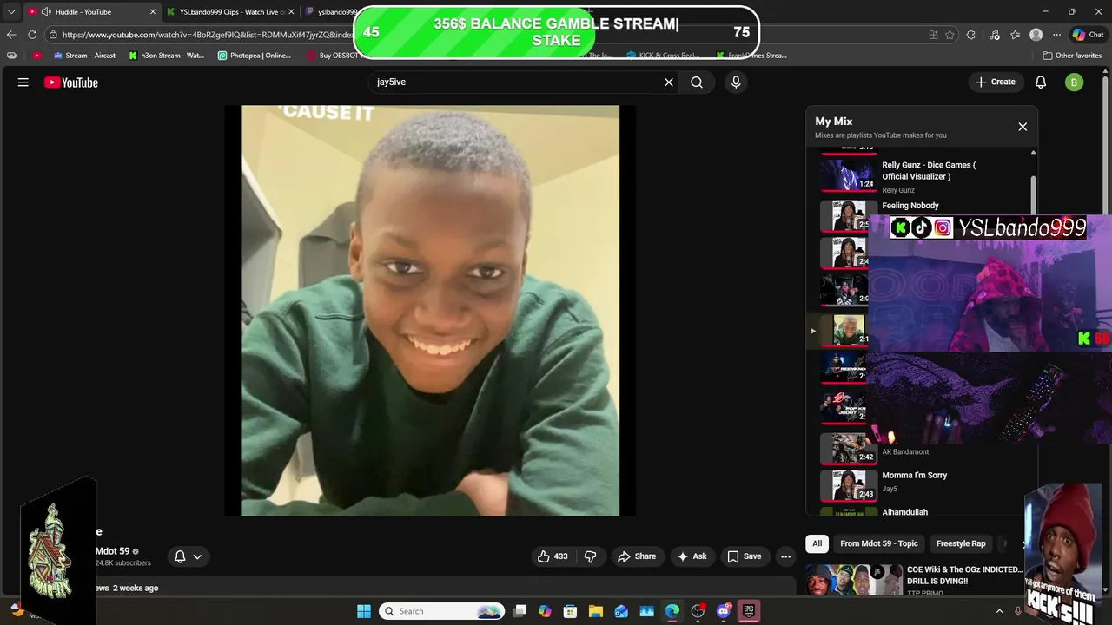Screen dimensions: 1112x625
Task: Play Feeling Nobody in mix
Action: [910, 206]
